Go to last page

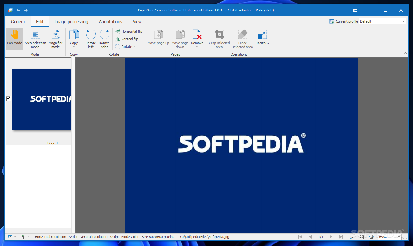click(x=341, y=237)
